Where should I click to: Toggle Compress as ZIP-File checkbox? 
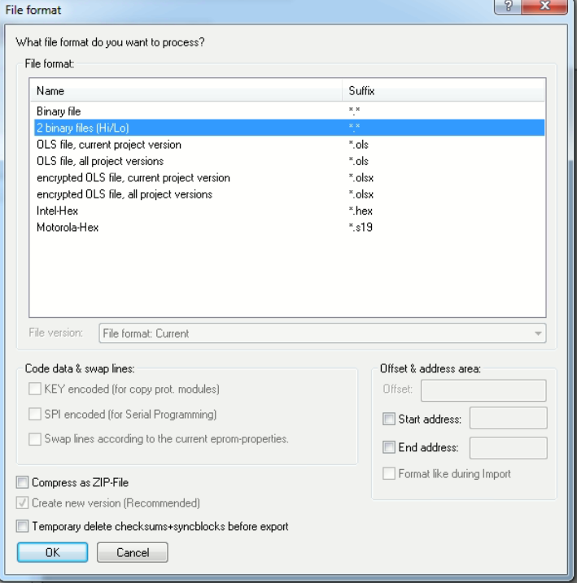[23, 484]
